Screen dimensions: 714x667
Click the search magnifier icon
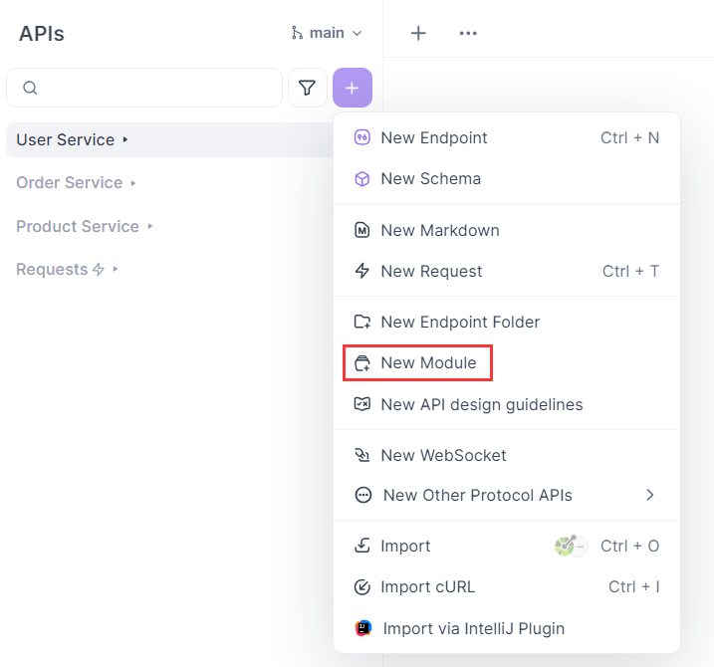click(x=30, y=88)
